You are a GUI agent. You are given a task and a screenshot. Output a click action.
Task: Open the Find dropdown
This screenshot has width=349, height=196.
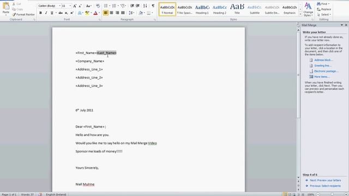(x=323, y=4)
